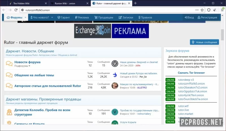Click the Регистрация link
Screen dimensions: 226x131
coord(207,17)
